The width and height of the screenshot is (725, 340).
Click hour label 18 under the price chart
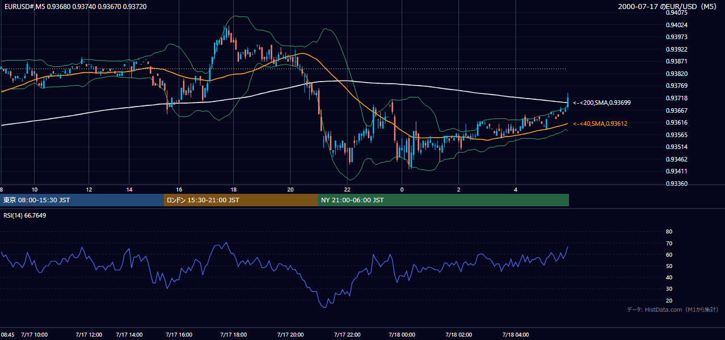pyautogui.click(x=233, y=189)
